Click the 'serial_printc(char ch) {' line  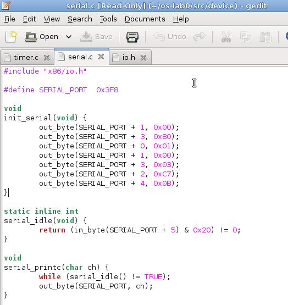click(x=57, y=267)
